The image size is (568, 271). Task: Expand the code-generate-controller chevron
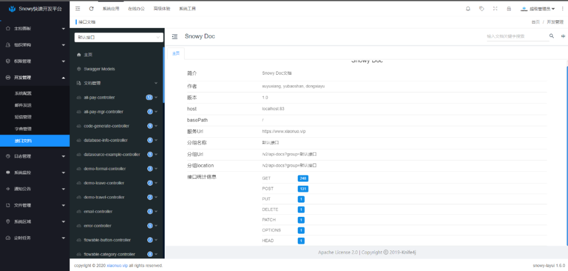(156, 126)
